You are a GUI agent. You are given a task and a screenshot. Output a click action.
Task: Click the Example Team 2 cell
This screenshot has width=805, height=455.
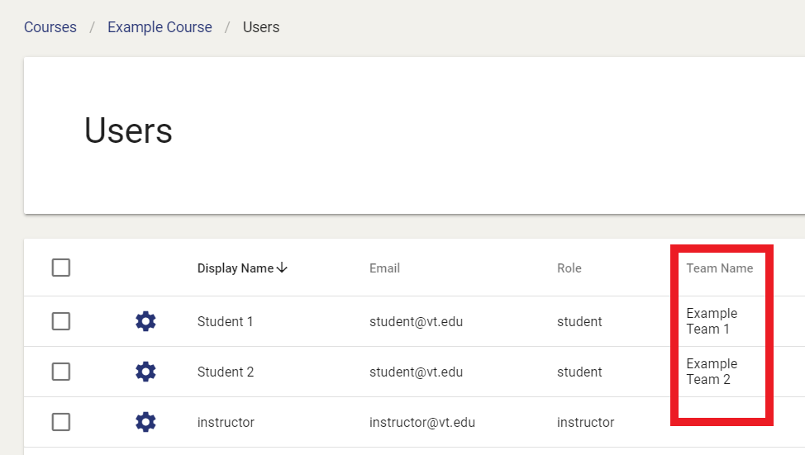point(712,372)
